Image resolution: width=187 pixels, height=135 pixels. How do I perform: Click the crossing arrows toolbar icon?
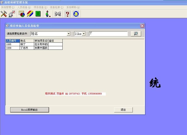(58, 14)
